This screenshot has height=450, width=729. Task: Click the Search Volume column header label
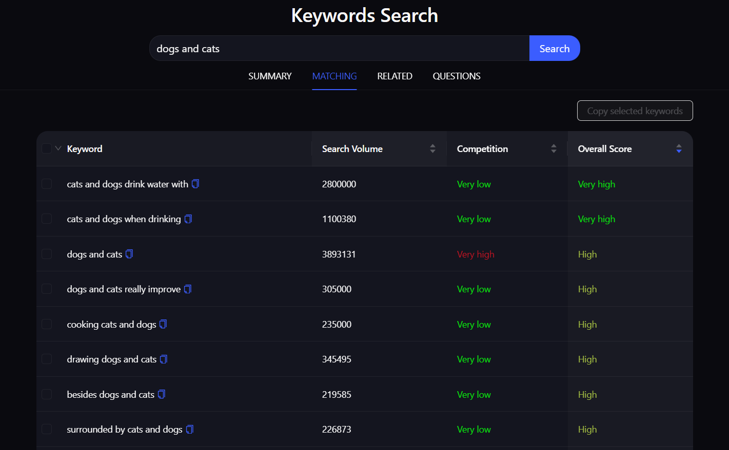click(352, 149)
